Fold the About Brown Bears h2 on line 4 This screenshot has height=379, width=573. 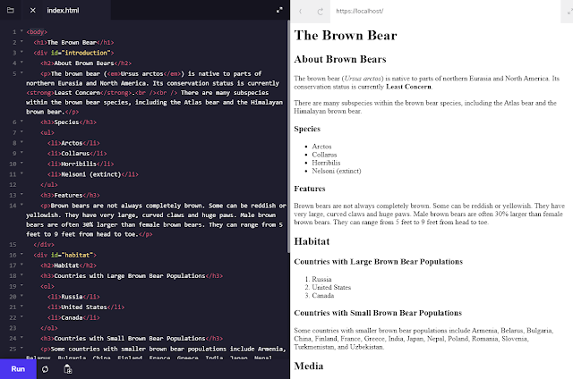(21, 63)
